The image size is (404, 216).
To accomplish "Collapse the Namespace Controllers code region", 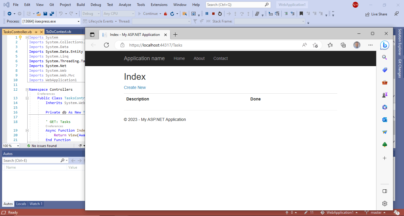I will click(26, 89).
